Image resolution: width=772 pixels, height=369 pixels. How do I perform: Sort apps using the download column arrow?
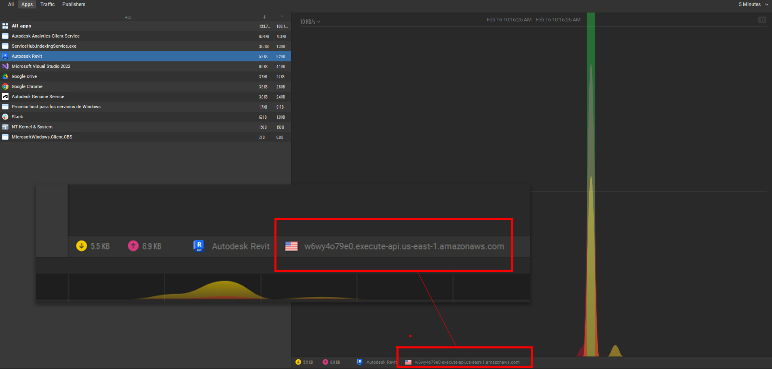pyautogui.click(x=264, y=17)
